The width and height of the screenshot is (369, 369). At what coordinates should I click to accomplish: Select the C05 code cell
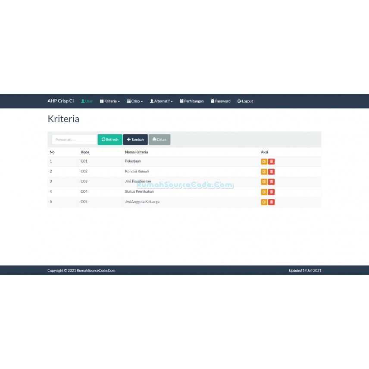pyautogui.click(x=101, y=202)
